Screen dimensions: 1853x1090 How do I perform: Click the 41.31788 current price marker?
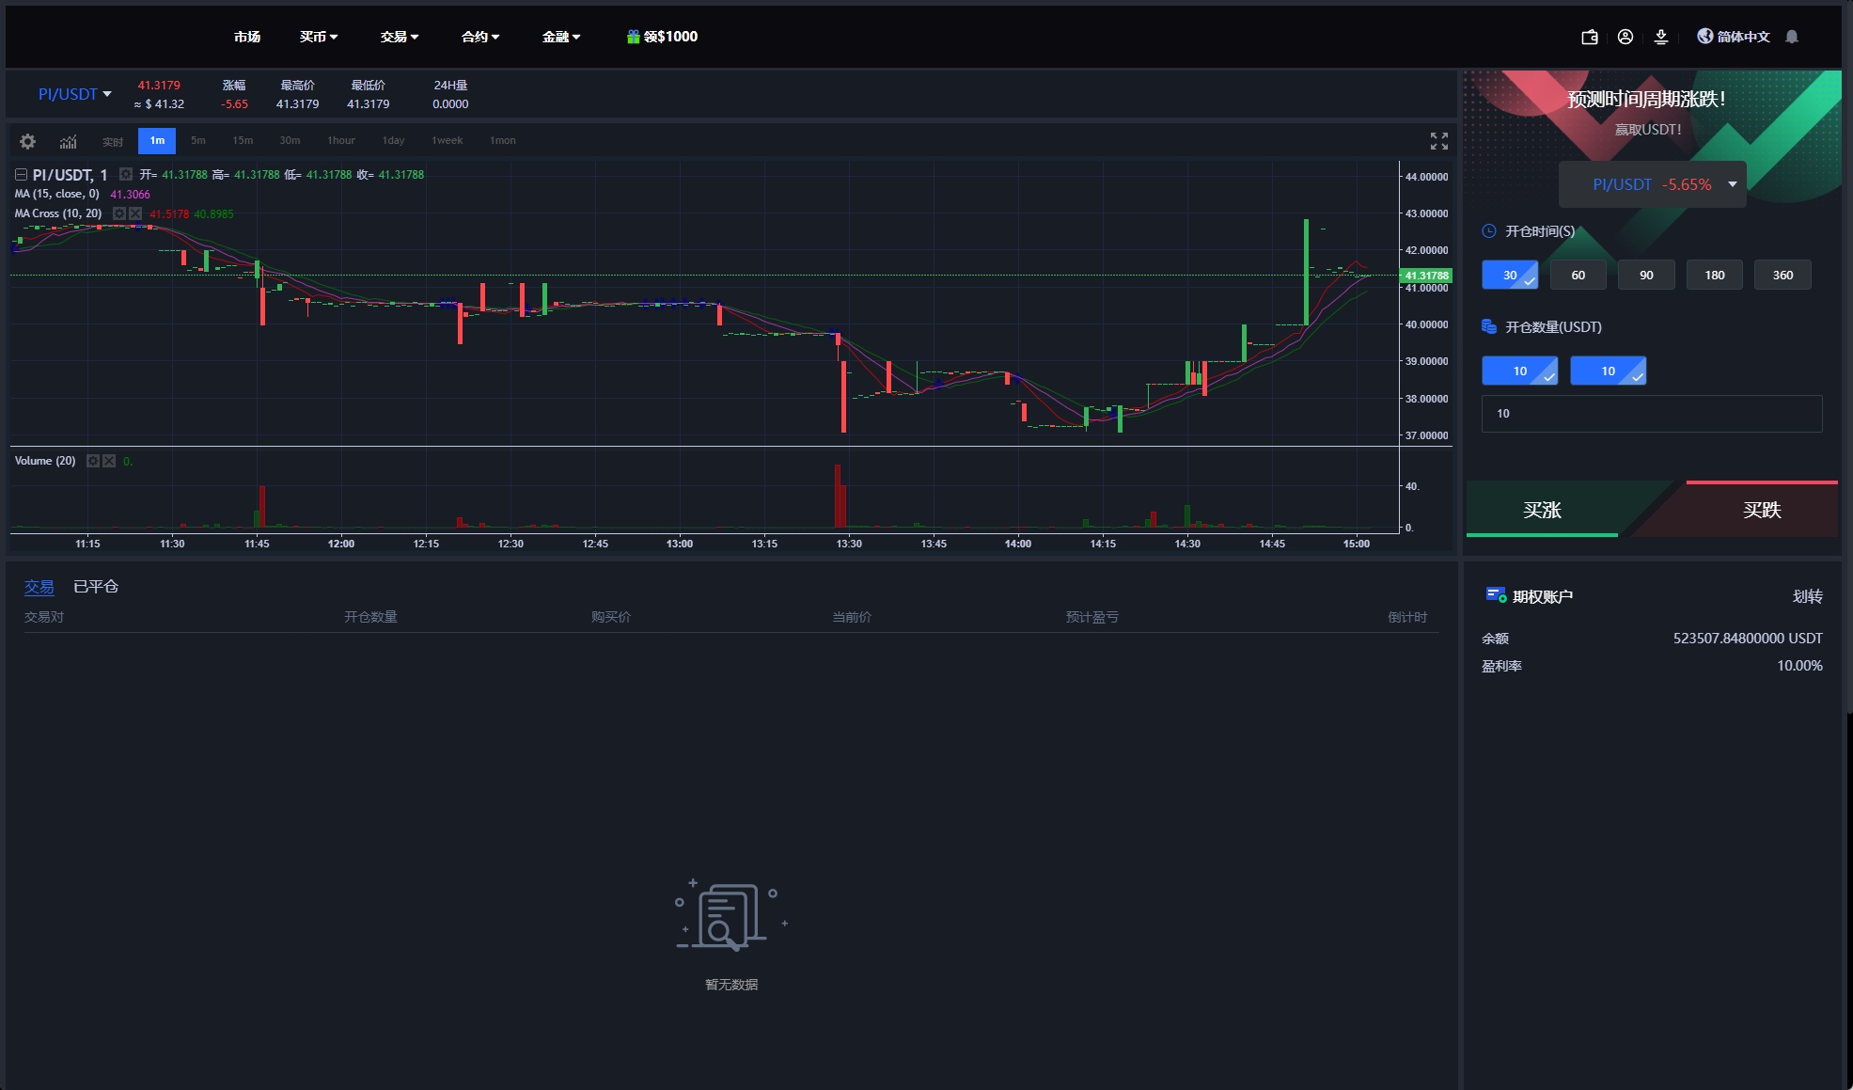(x=1426, y=276)
